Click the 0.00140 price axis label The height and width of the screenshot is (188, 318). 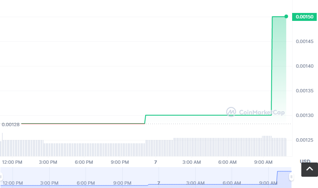[x=305, y=66]
